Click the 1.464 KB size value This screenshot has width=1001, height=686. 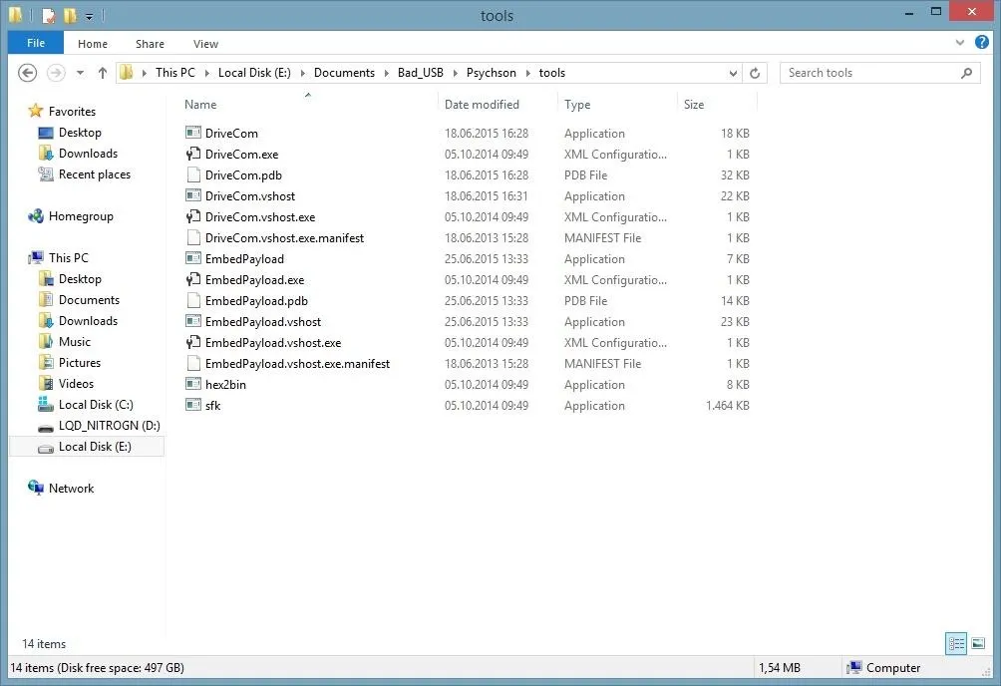727,406
